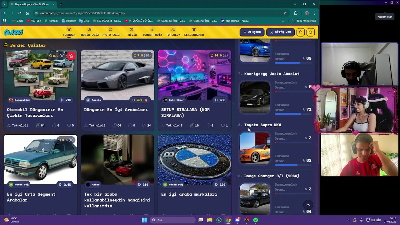This screenshot has width=400, height=225.
Task: Click the 8.8 star rating badge
Action: [56, 56]
